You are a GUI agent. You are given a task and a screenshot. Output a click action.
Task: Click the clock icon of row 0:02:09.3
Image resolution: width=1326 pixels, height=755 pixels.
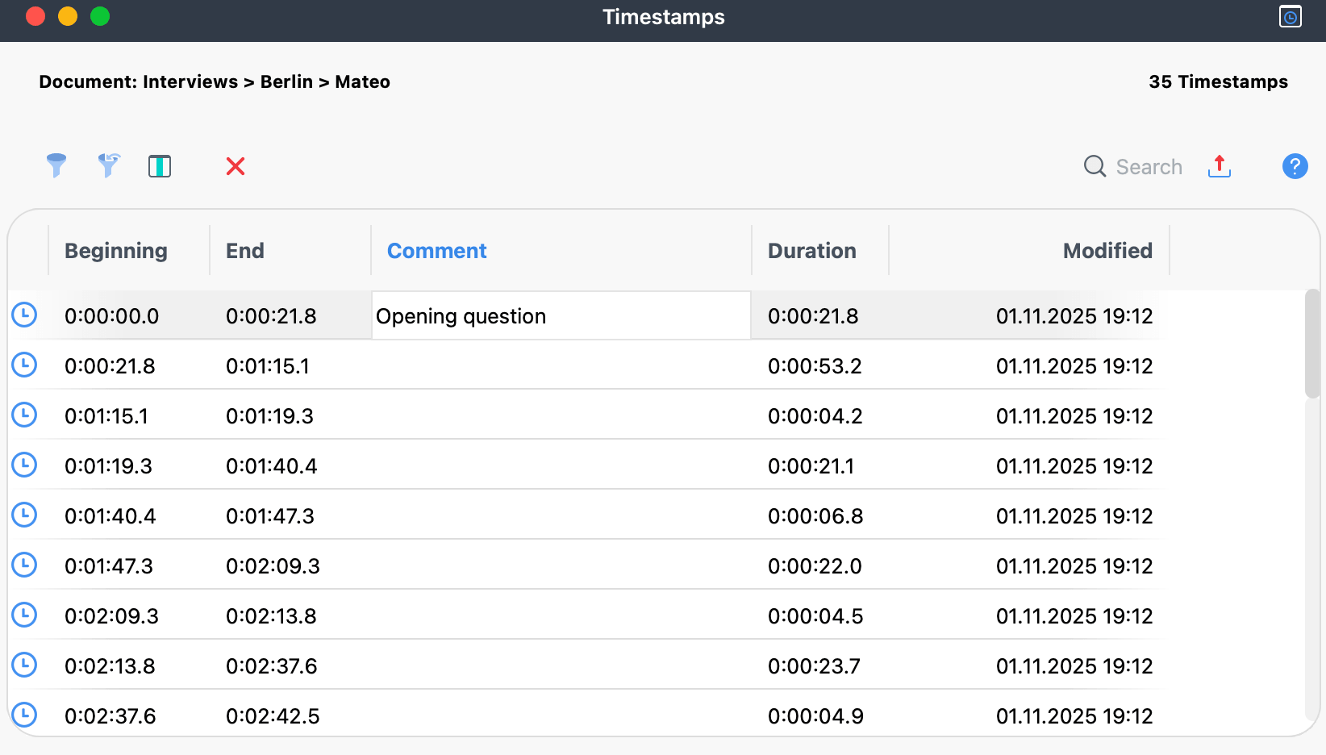(x=24, y=615)
